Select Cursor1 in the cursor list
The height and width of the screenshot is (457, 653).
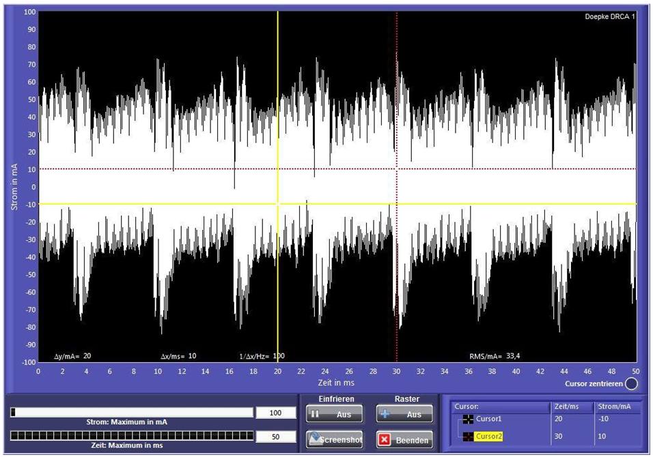click(x=488, y=419)
